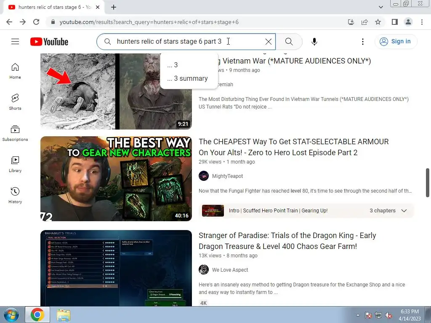Open Chrome three-dot menu

(422, 22)
